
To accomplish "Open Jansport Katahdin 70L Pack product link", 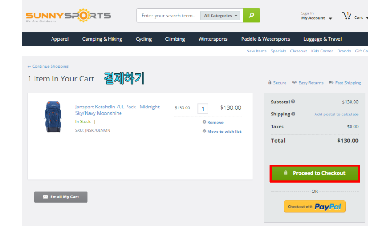I will click(117, 110).
